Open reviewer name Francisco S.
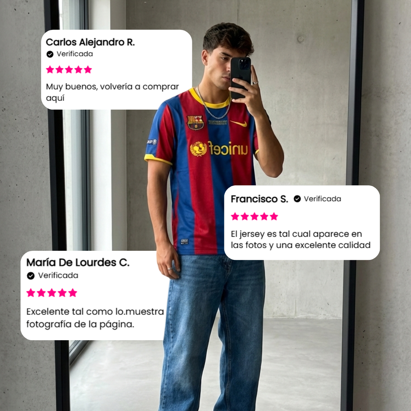Screen dimensions: 411x411 260,199
